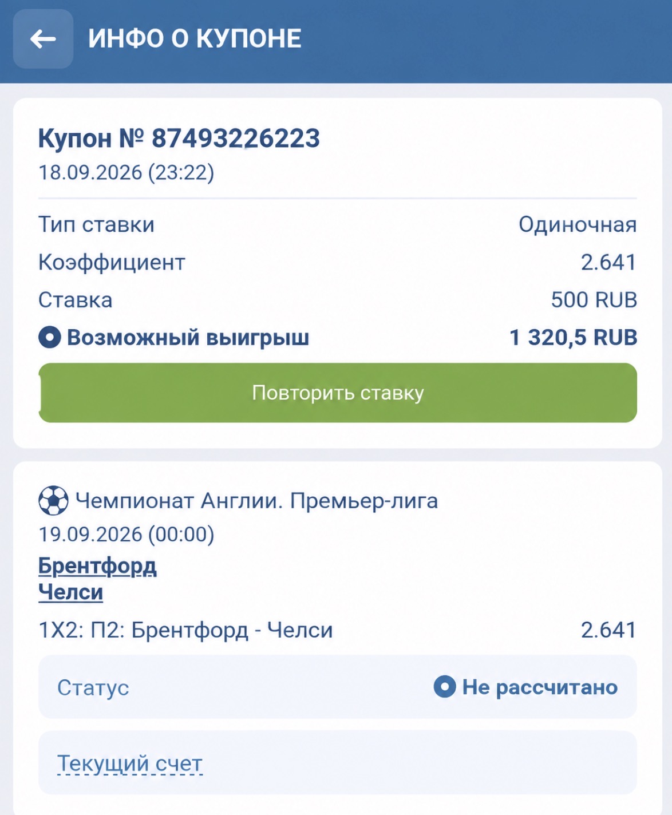Click the Коэффициент value 2.641 at top
This screenshot has height=815, width=672.
[608, 262]
